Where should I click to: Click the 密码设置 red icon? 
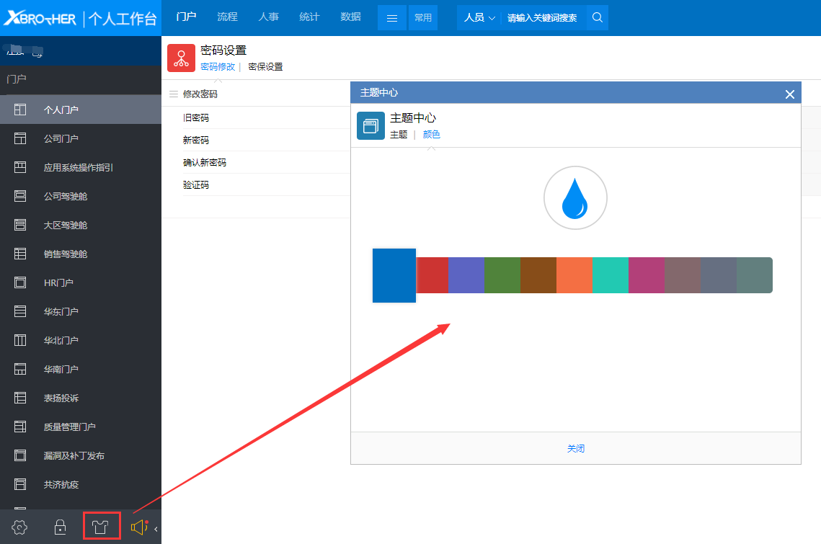[181, 58]
